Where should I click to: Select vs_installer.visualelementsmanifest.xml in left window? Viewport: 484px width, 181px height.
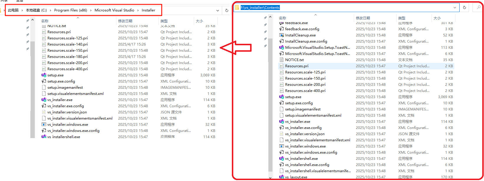coord(80,118)
